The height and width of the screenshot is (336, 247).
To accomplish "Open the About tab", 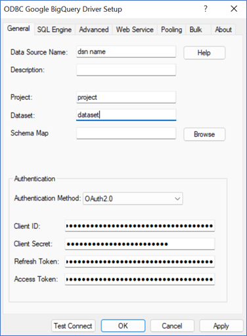I will point(223,30).
